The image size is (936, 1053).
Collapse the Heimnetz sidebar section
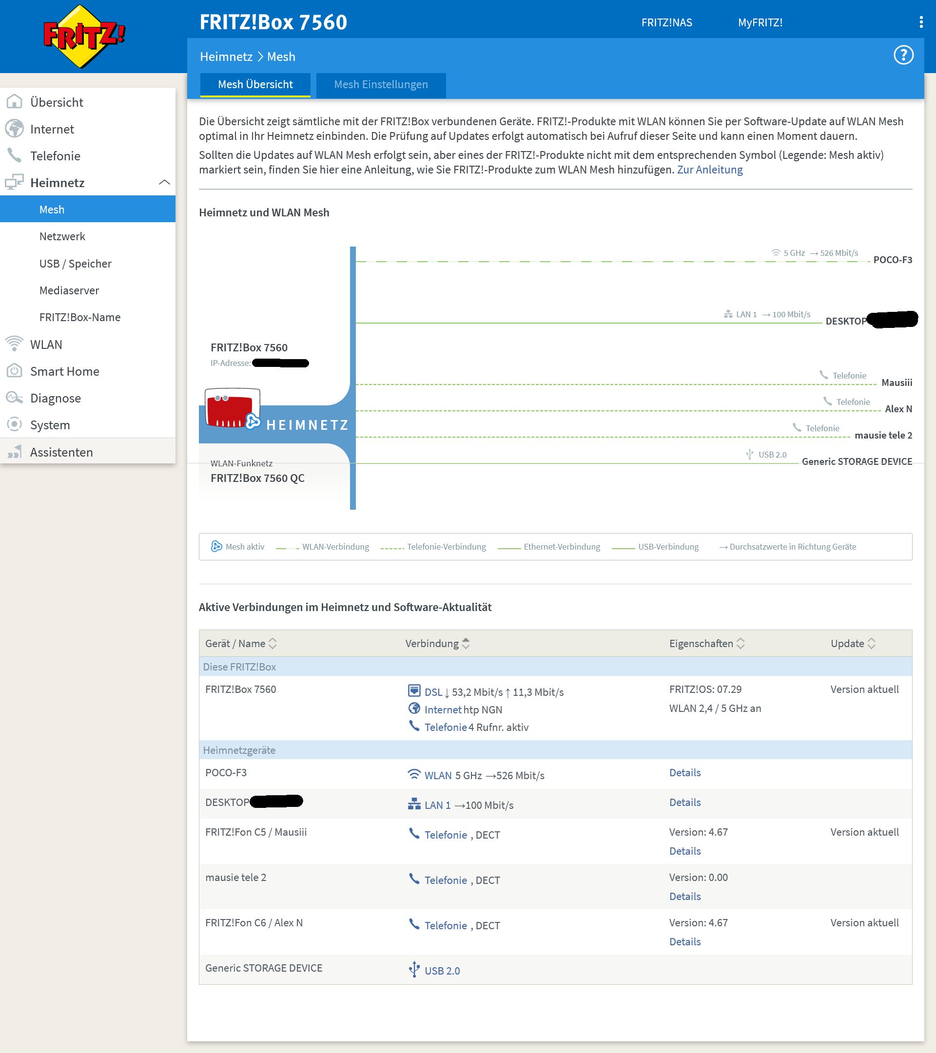point(164,182)
